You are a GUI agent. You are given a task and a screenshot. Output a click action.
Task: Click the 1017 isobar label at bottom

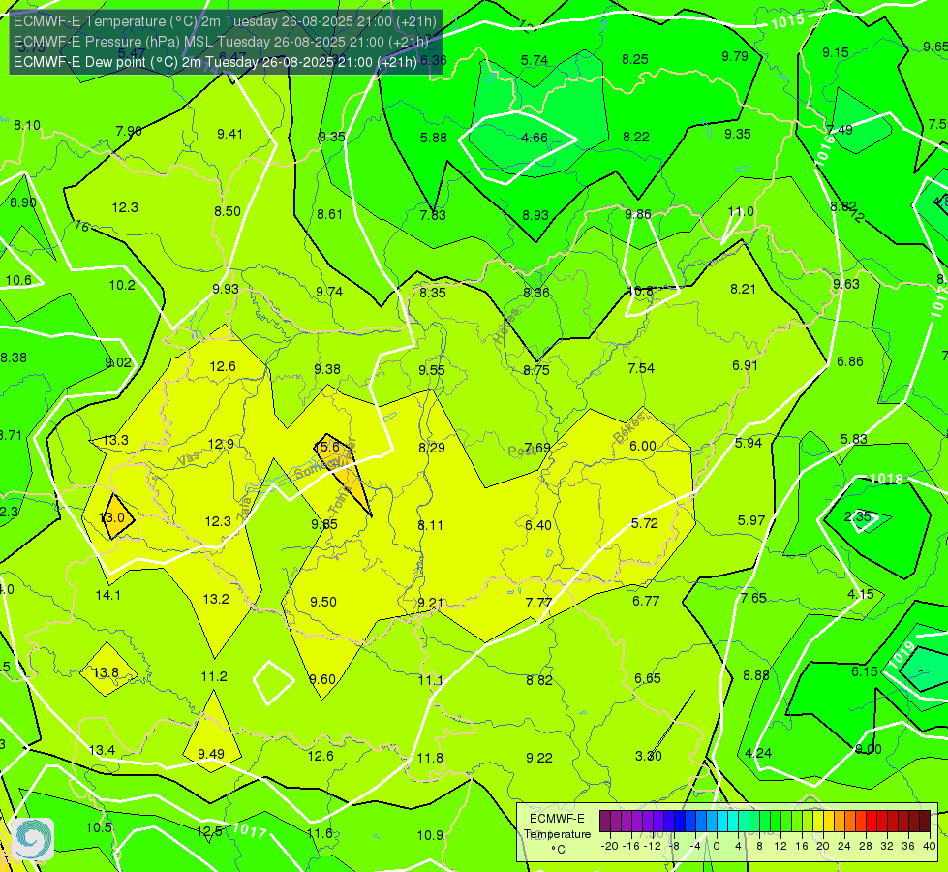(x=250, y=830)
